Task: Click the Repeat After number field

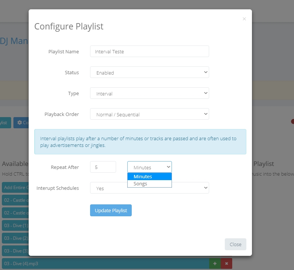Action: [x=103, y=167]
